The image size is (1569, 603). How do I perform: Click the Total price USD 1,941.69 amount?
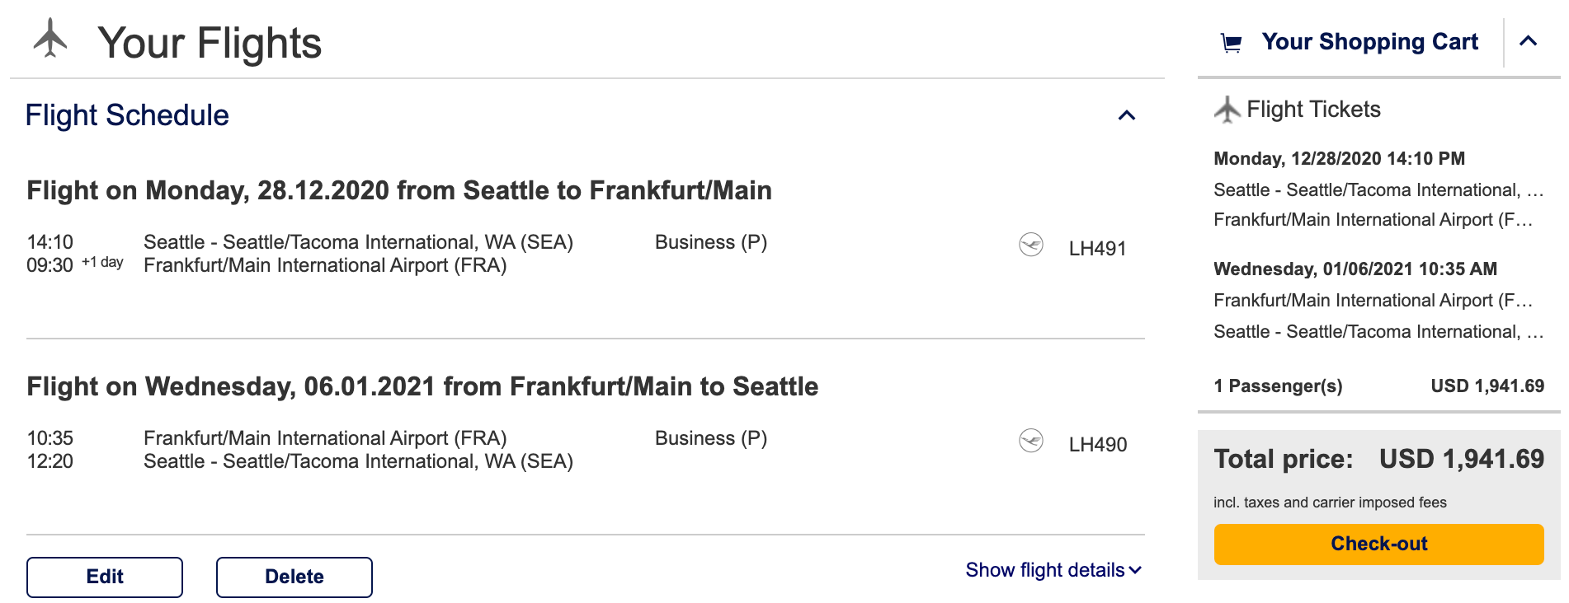(1461, 459)
